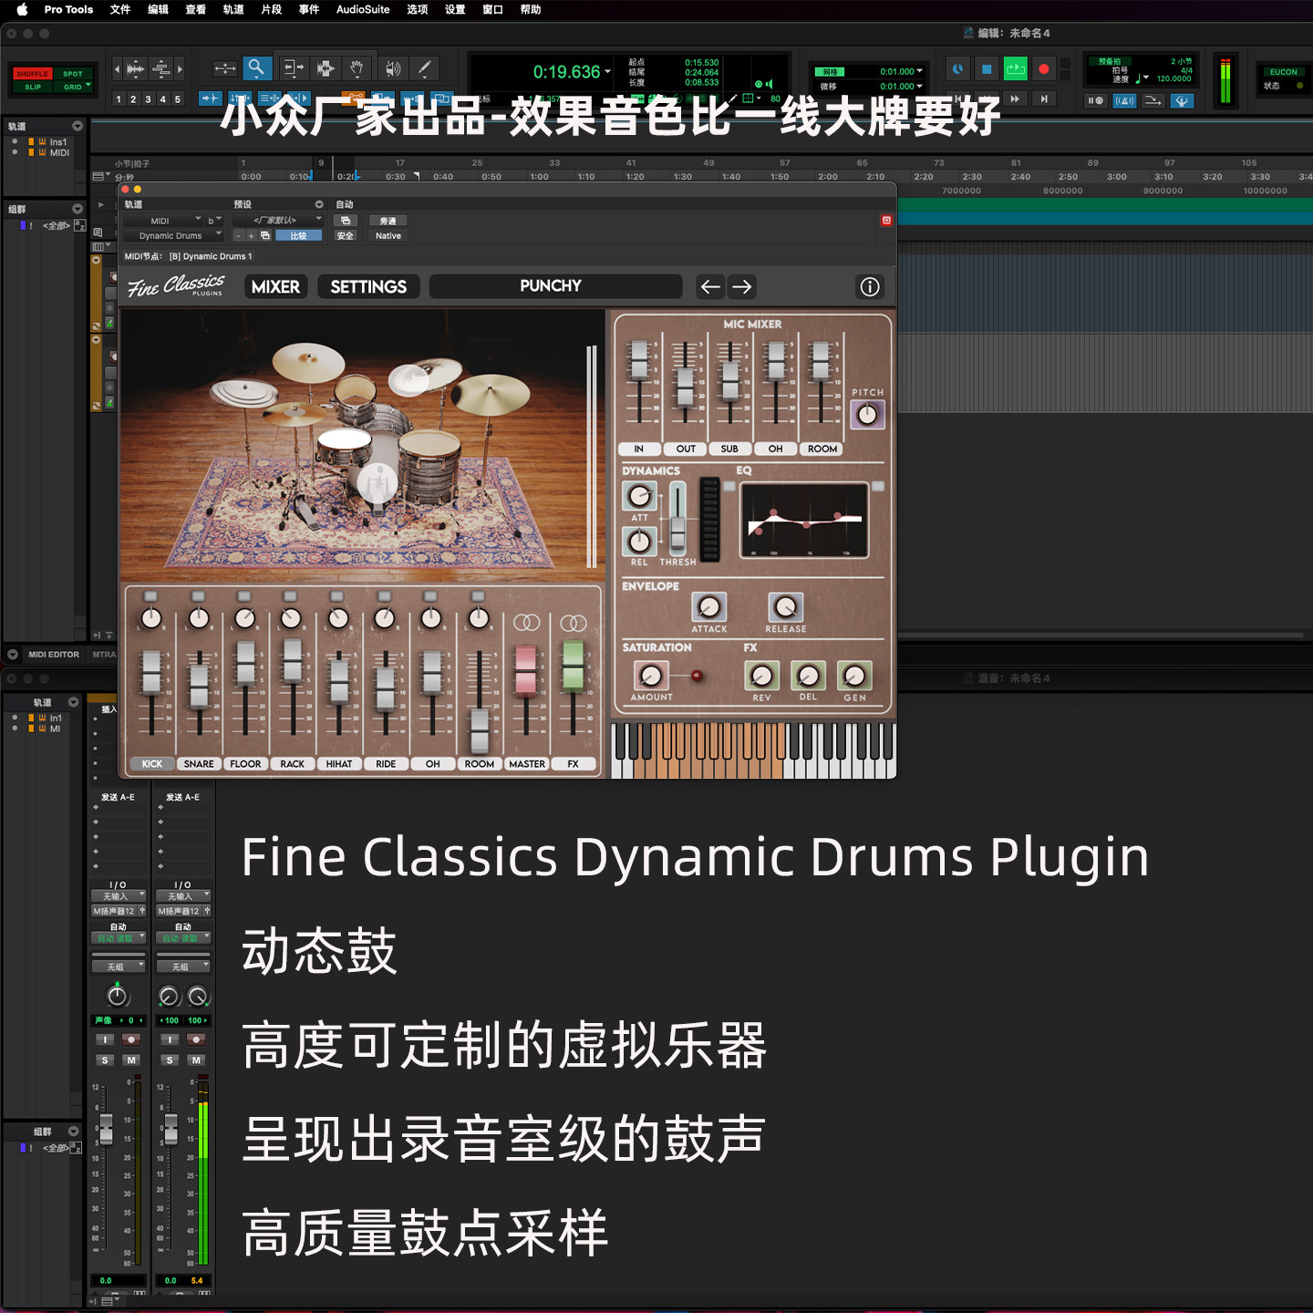Go to previous preset with left arrow
The width and height of the screenshot is (1313, 1313).
click(x=710, y=287)
